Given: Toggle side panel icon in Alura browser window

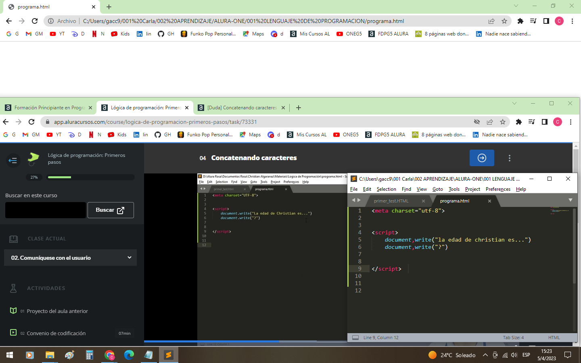Looking at the screenshot, I should click(544, 122).
